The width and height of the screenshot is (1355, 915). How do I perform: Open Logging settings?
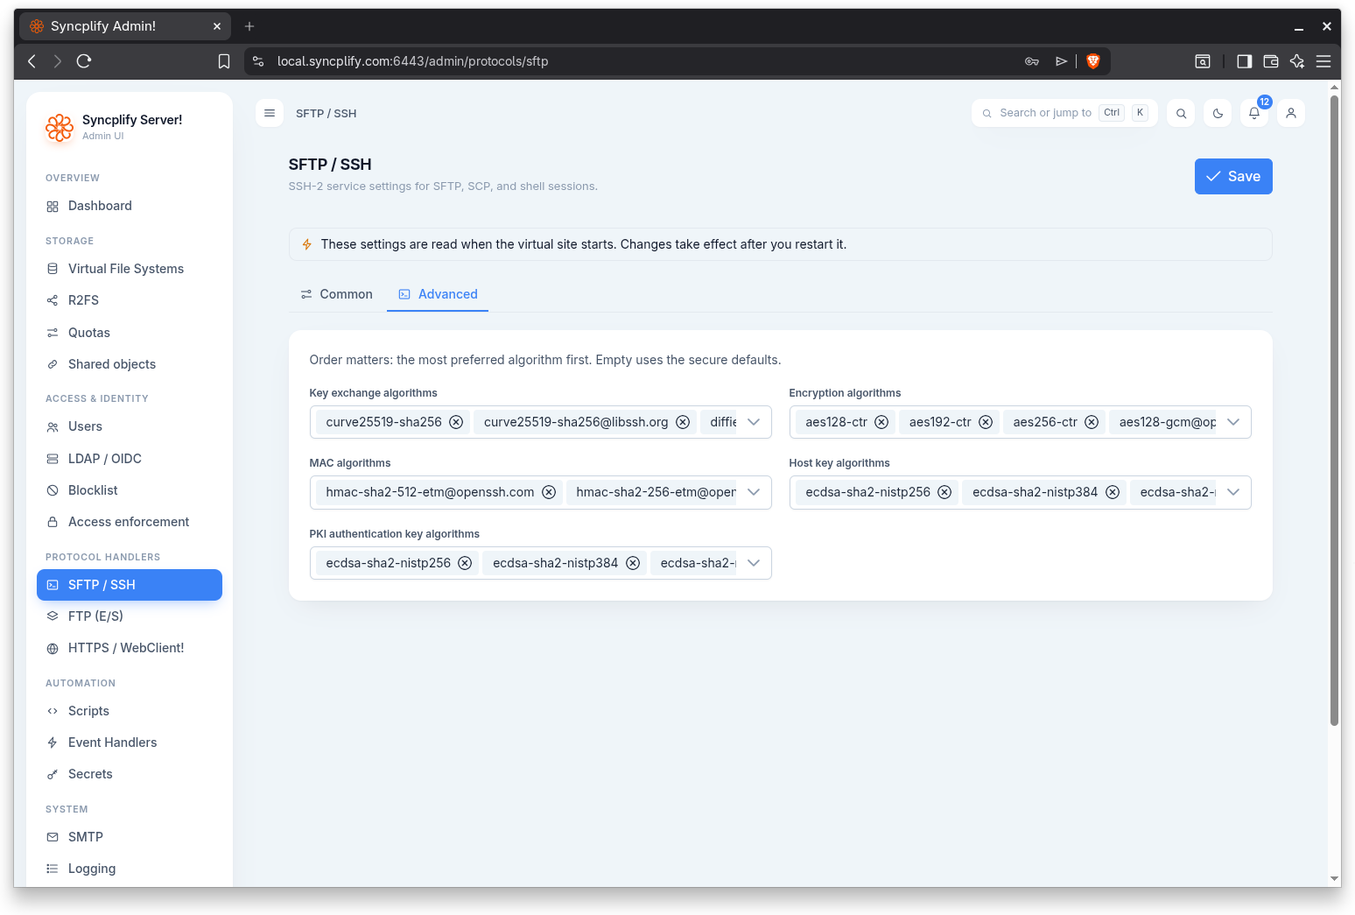pyautogui.click(x=130, y=869)
